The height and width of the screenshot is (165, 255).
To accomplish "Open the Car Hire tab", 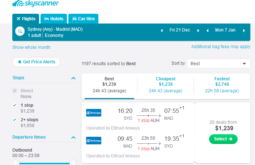I will coord(83,19).
